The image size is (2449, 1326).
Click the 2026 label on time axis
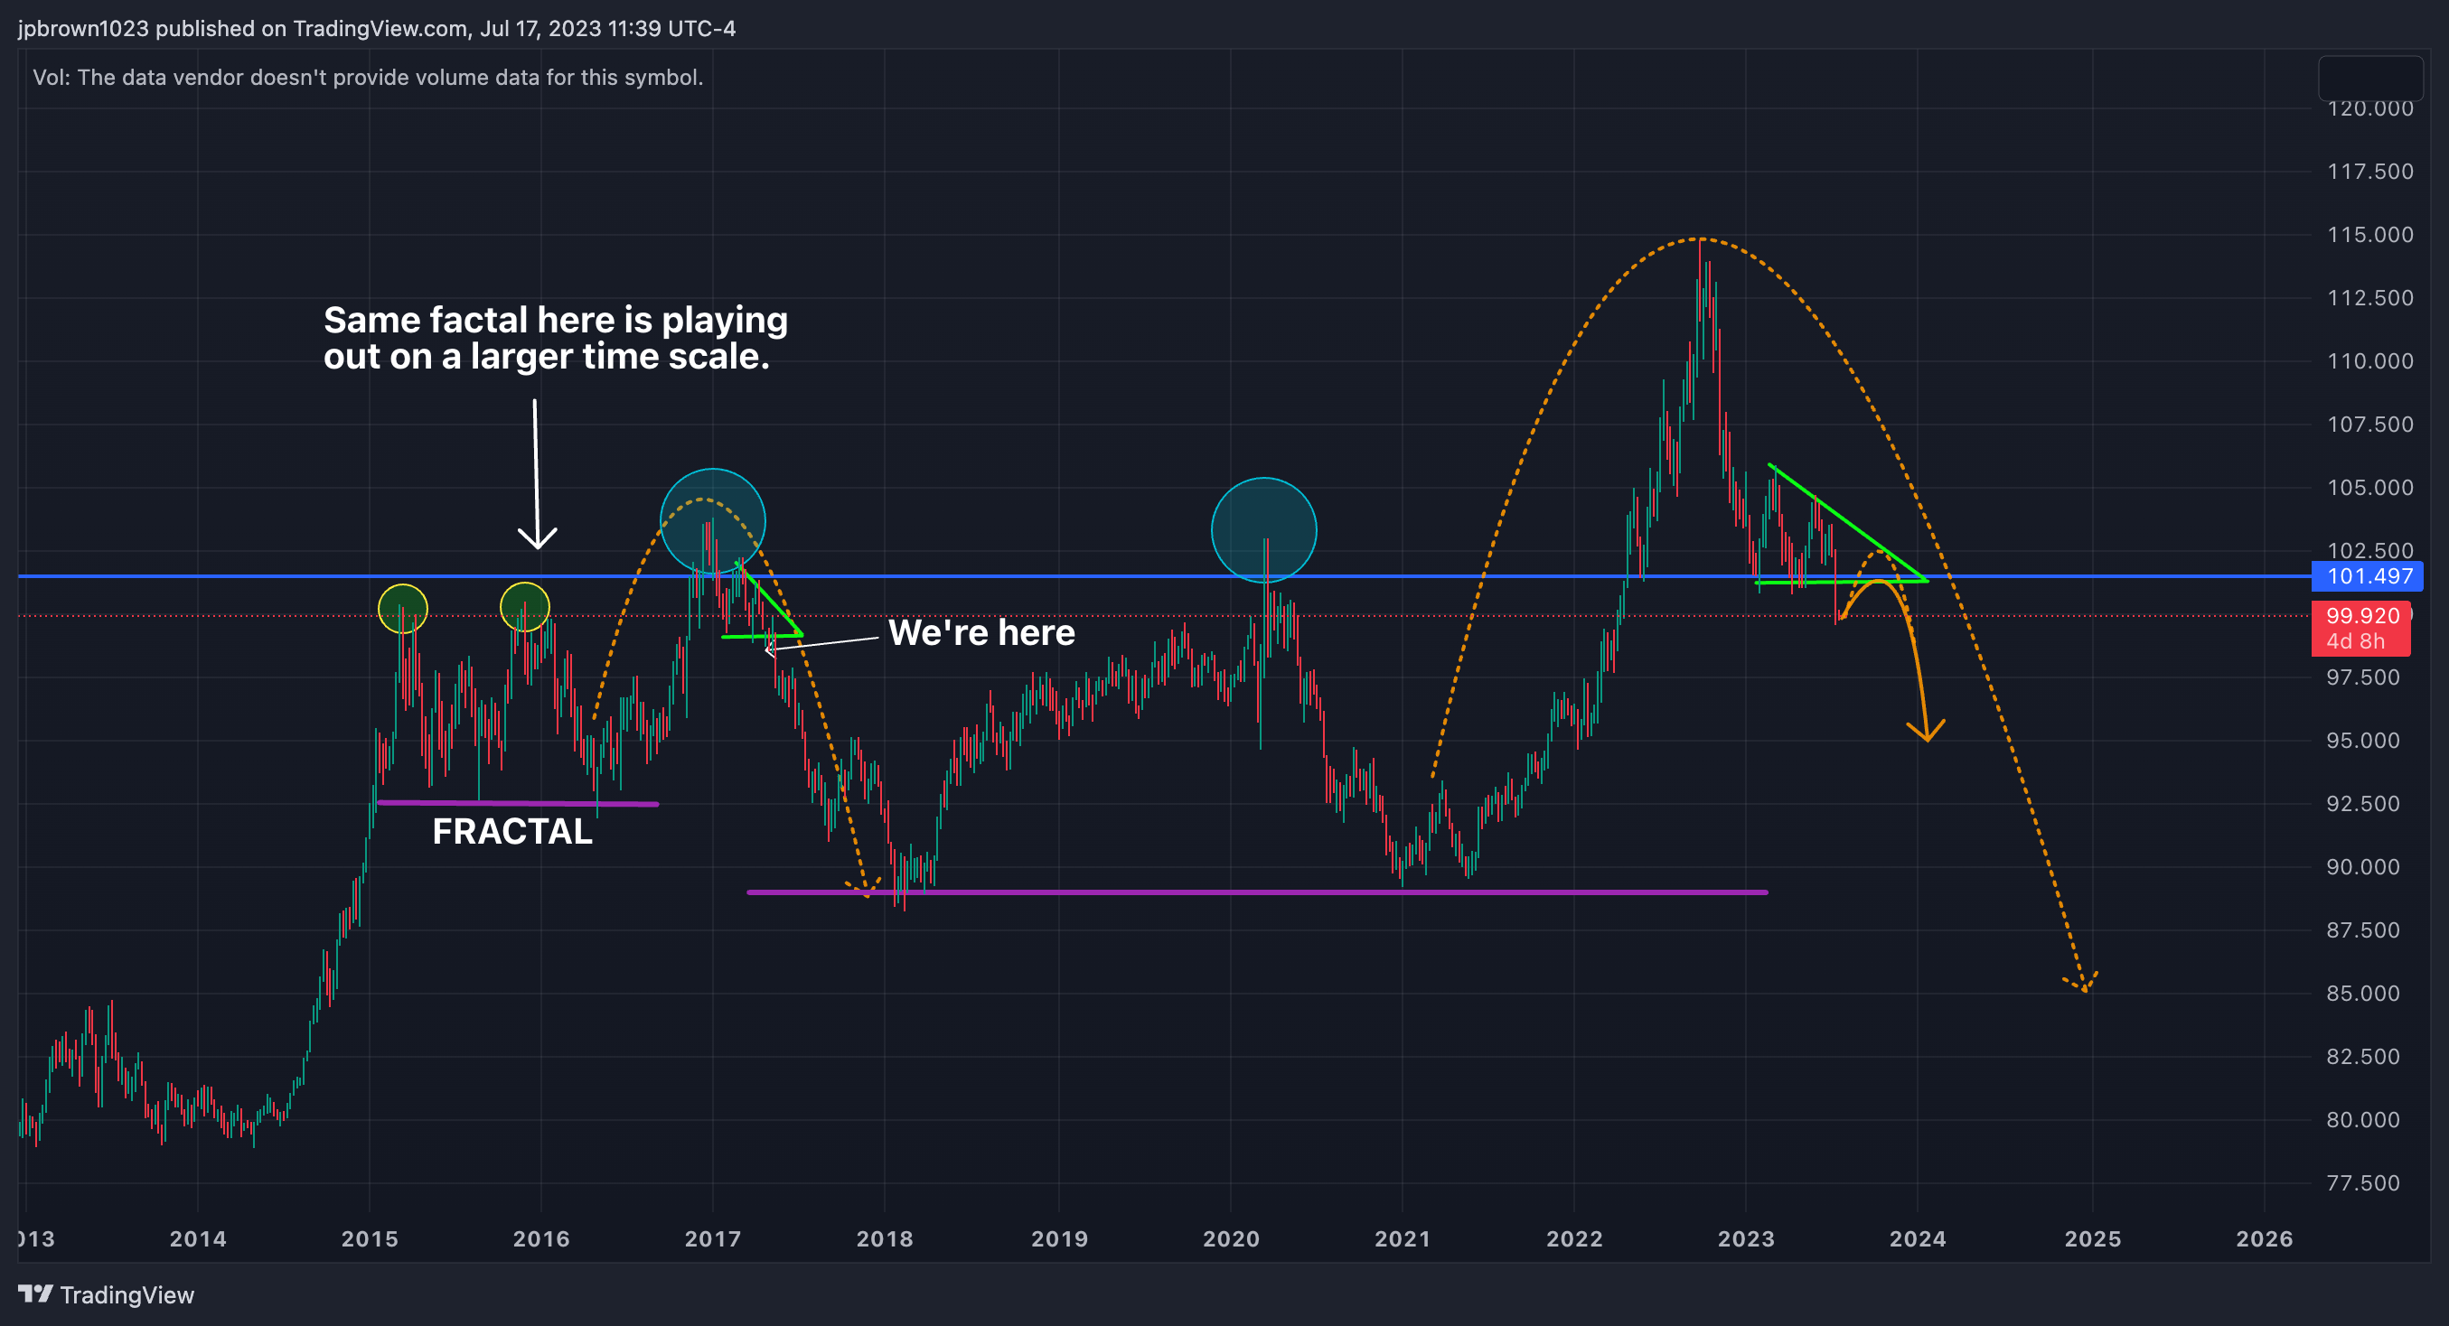(2265, 1238)
